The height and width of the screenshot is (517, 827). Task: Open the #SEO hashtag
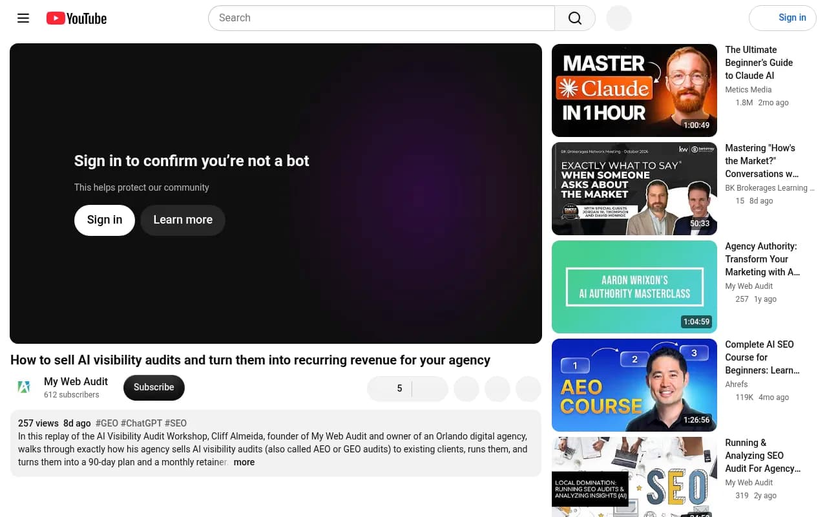coord(176,423)
